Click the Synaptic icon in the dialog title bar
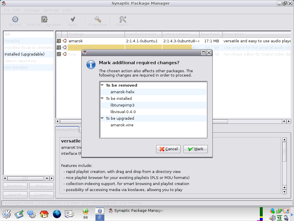This screenshot has width=294, height=221. coord(85,53)
